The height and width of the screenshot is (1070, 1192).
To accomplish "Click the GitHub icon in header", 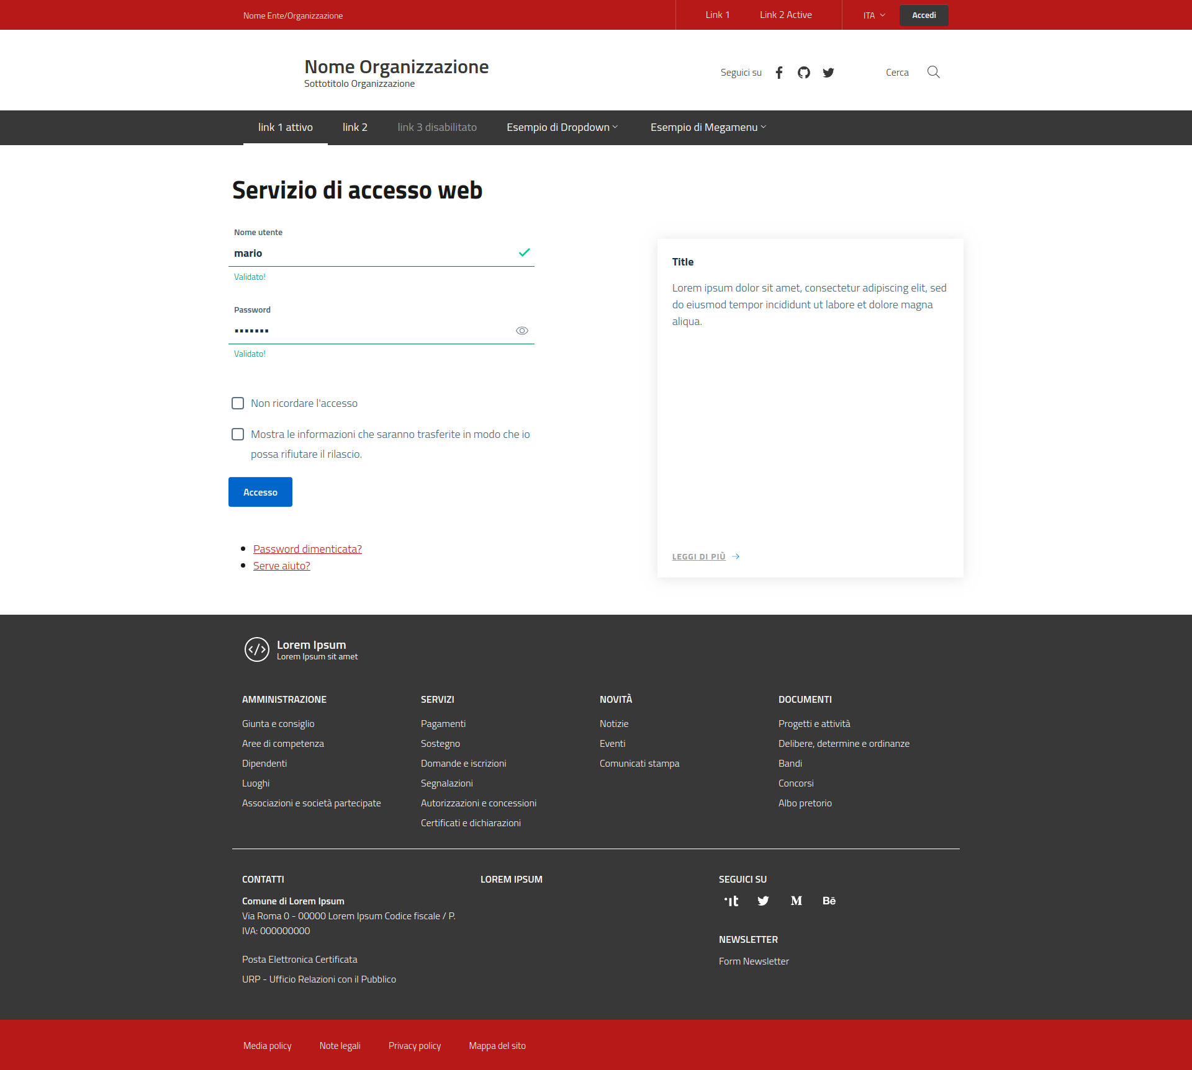I will pos(804,73).
